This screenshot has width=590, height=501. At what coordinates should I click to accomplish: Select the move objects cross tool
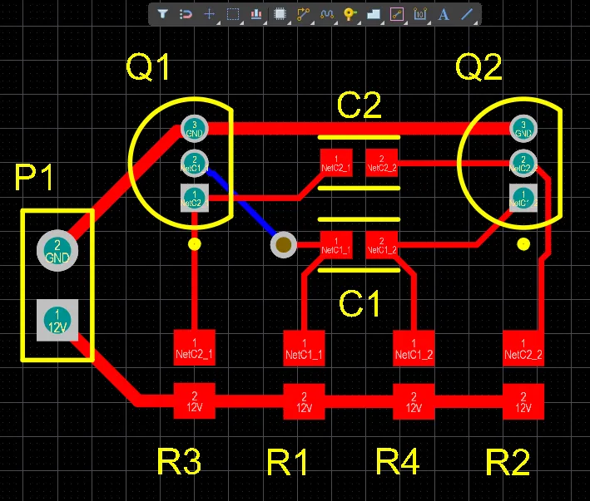tap(209, 14)
